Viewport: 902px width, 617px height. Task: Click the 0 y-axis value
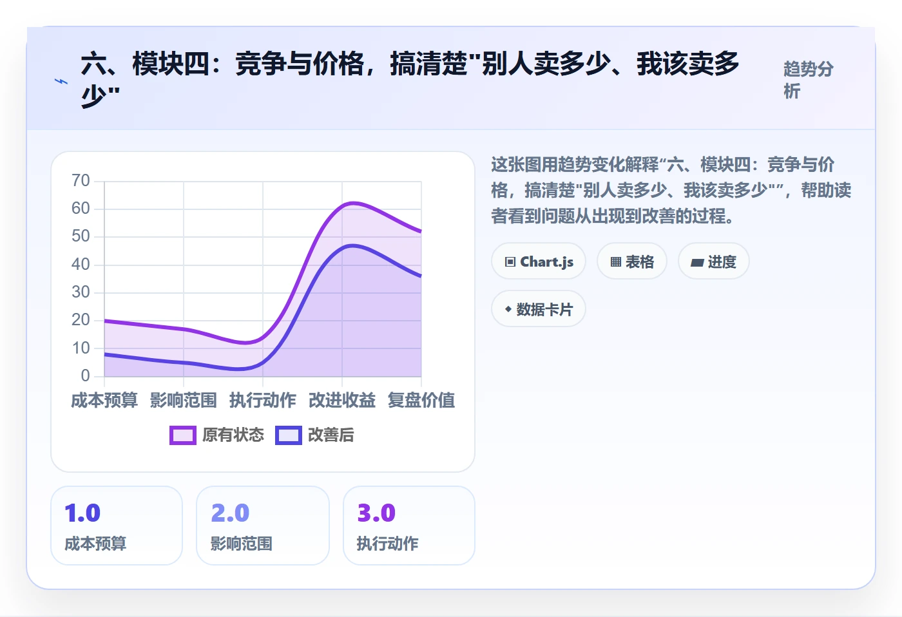85,376
